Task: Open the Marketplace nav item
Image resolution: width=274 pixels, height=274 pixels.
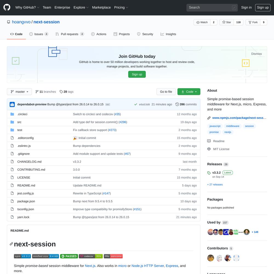Action: coord(101,7)
